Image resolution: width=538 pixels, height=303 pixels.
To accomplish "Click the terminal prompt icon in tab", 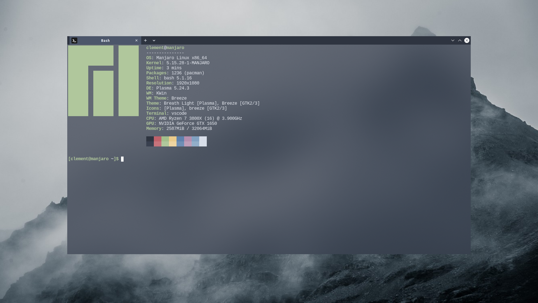I will pyautogui.click(x=74, y=40).
